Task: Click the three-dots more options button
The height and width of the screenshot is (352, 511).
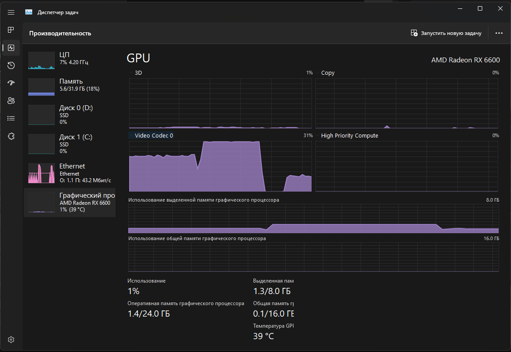Action: [499, 33]
